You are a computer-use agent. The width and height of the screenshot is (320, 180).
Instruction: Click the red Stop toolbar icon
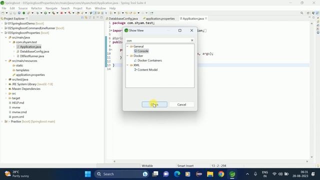pyautogui.click(x=61, y=13)
